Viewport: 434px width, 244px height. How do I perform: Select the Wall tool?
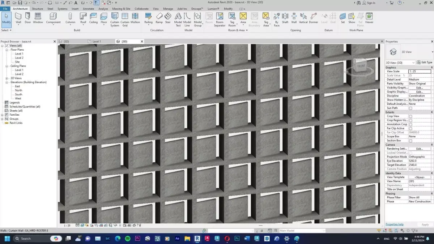click(x=18, y=18)
